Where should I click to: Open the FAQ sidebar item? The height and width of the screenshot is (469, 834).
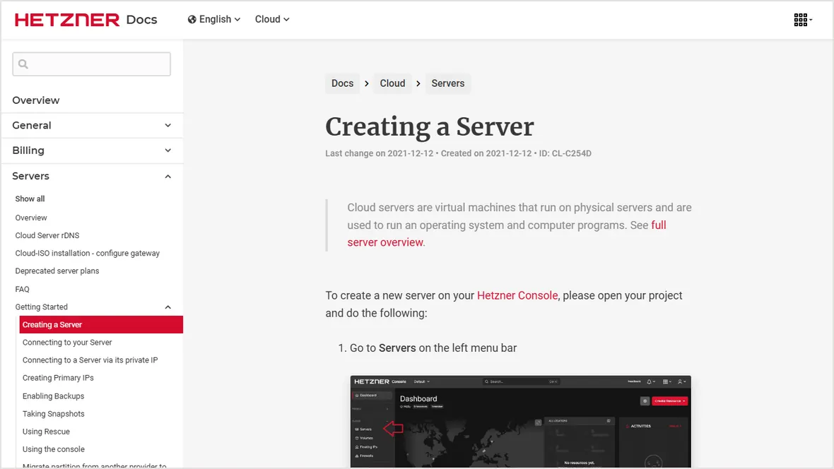23,290
